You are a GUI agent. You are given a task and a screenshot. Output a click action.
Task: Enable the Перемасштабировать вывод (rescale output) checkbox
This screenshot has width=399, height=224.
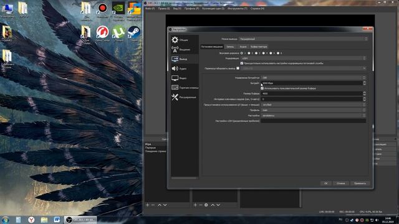[238, 68]
